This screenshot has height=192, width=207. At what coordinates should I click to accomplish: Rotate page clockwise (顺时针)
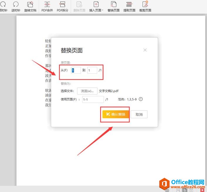tap(3, 6)
